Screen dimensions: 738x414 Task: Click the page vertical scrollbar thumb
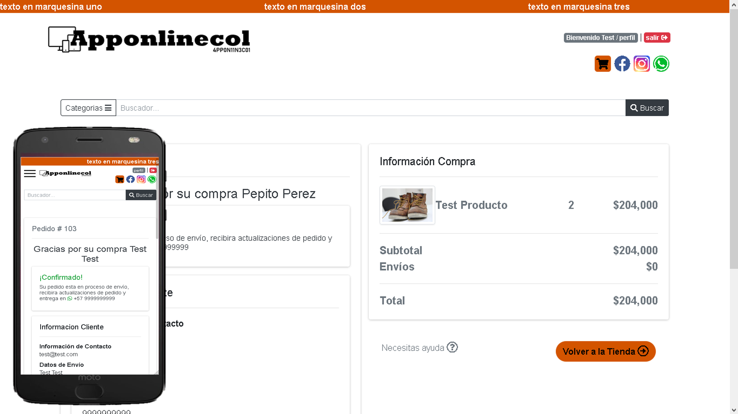(734, 138)
